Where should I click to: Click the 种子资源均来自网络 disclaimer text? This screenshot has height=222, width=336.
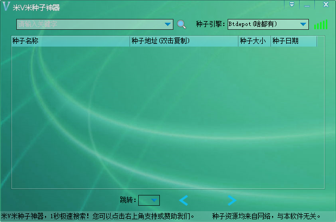(x=267, y=216)
